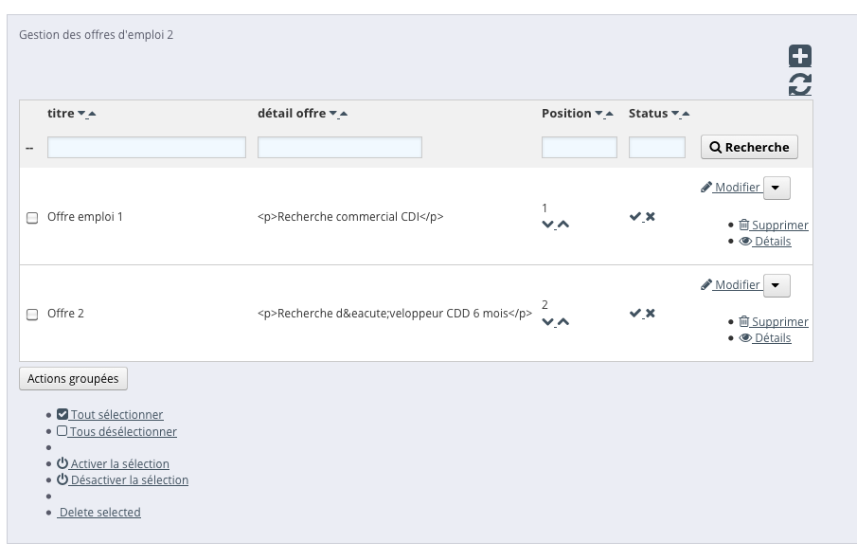Sort Position column ascending
The width and height of the screenshot is (857, 560).
coord(609,115)
